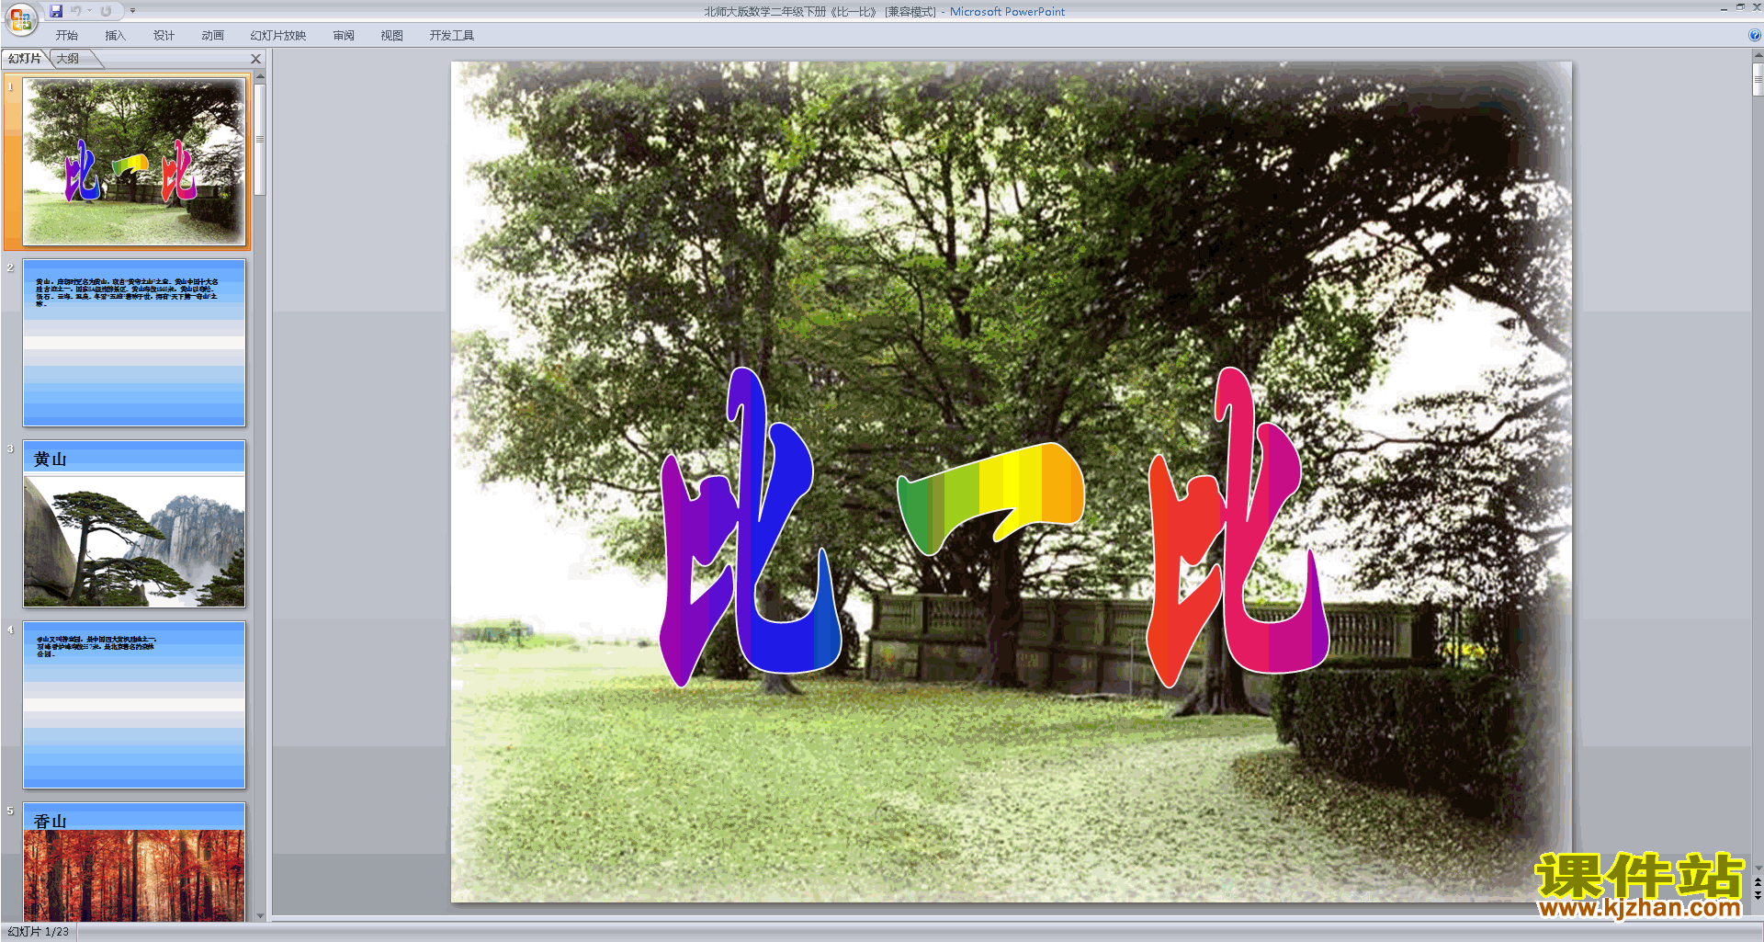Select slide 1 thumbnail with 比一比
Screen dimensions: 1764x942
click(x=134, y=162)
